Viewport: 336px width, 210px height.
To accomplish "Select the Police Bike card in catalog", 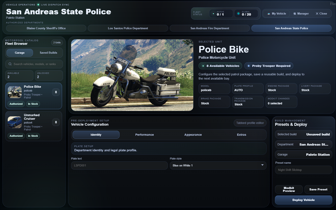I will click(x=34, y=96).
